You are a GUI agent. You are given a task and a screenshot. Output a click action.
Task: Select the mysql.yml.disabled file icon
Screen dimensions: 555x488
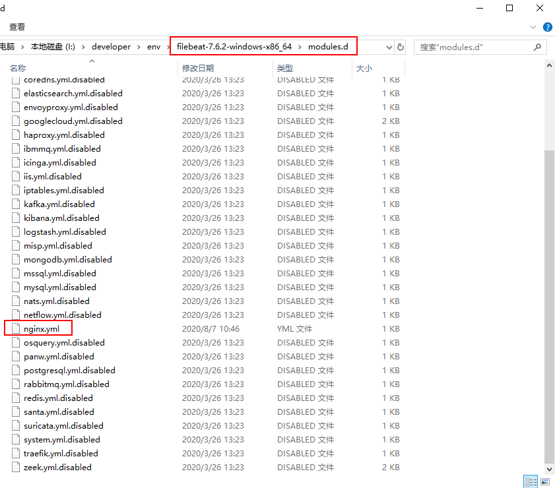pos(16,287)
